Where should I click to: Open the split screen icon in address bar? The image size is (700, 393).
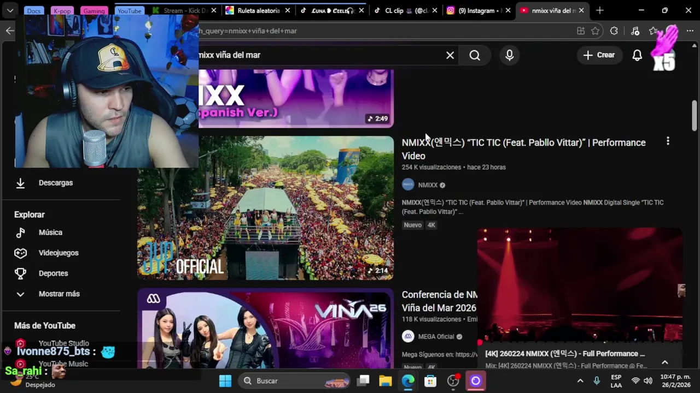pos(580,31)
